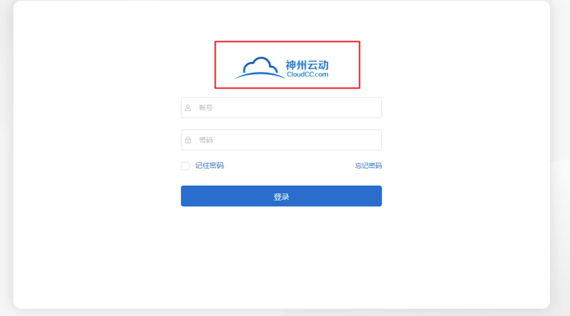
Task: Click the 神州云动 logo text
Action: coord(307,65)
